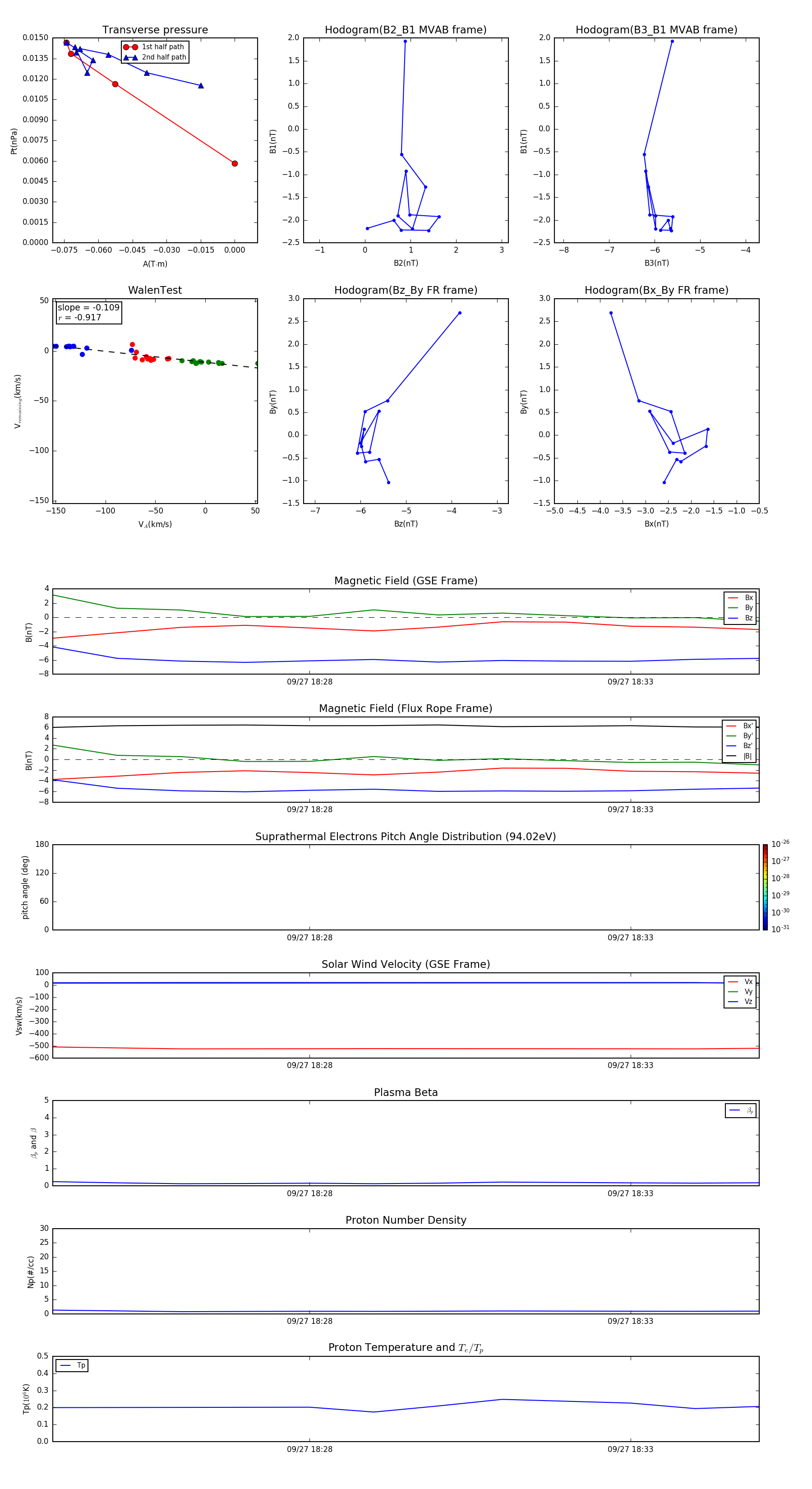Click the "Tp(10^6K)" y-axis label
The image size is (812, 1489).
pos(26,1399)
